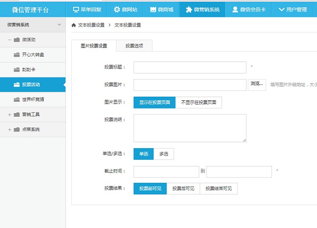Click the folder icon beside 世界杯竞猜

coord(16,99)
